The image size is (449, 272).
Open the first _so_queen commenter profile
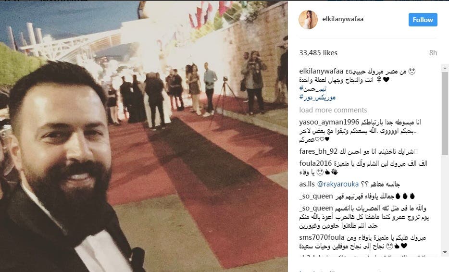pyautogui.click(x=316, y=196)
